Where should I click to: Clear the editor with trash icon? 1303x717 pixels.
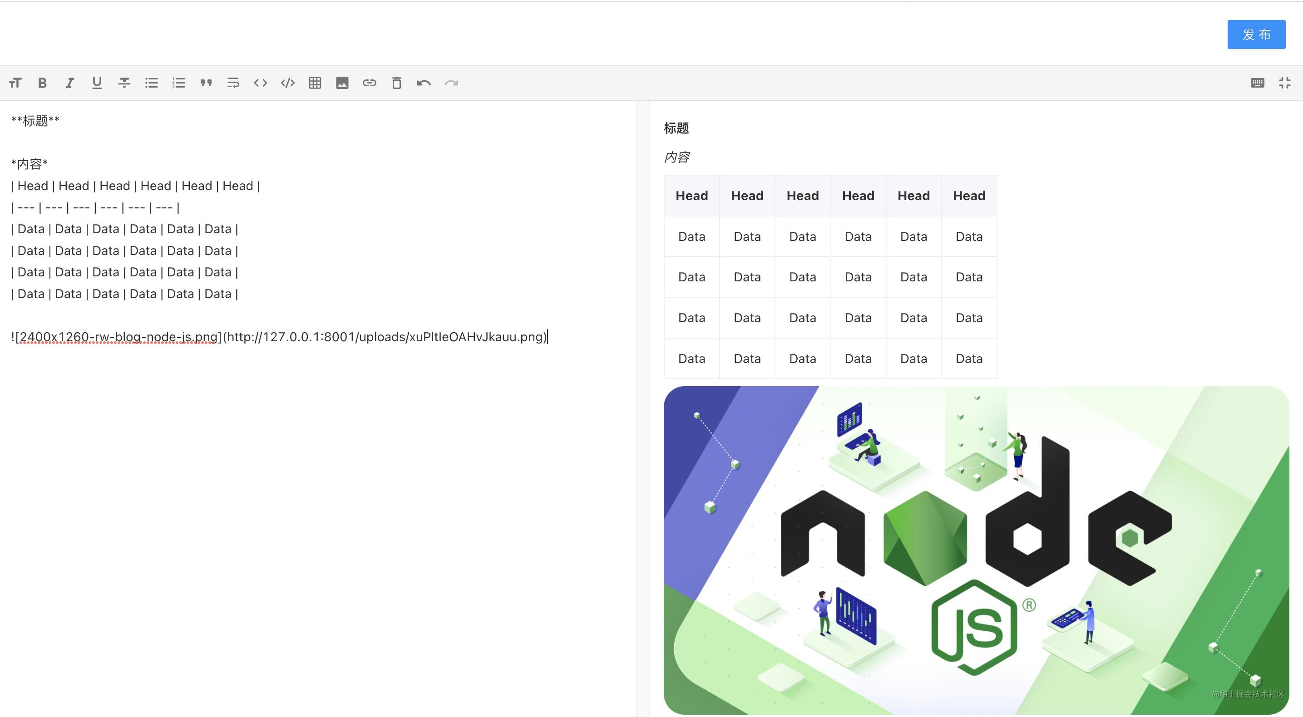[x=397, y=83]
